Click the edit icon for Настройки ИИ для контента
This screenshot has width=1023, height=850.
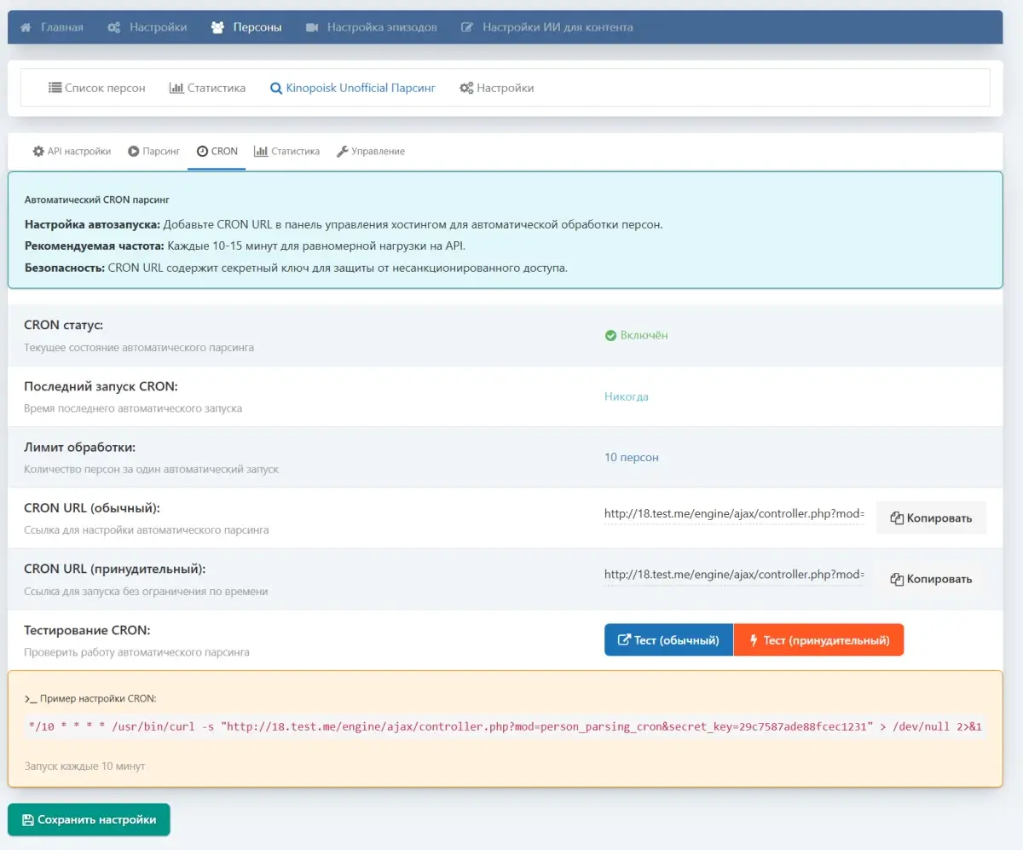pos(467,27)
